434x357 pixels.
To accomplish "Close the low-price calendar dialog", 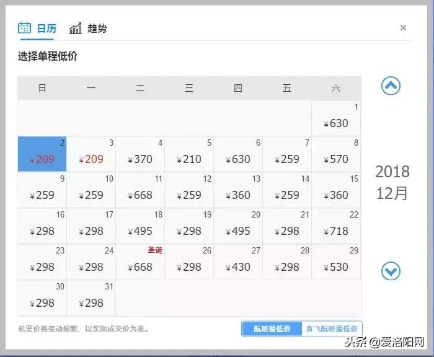I will pos(403,28).
